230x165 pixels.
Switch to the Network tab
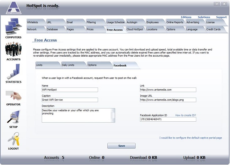[x=35, y=29]
